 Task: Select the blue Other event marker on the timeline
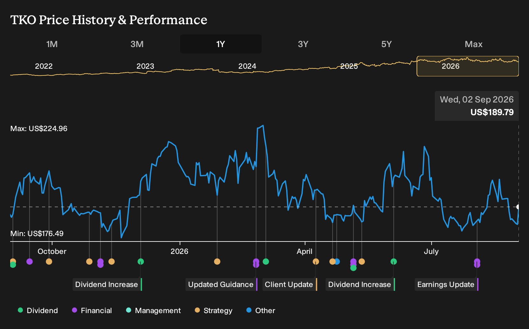pyautogui.click(x=337, y=262)
